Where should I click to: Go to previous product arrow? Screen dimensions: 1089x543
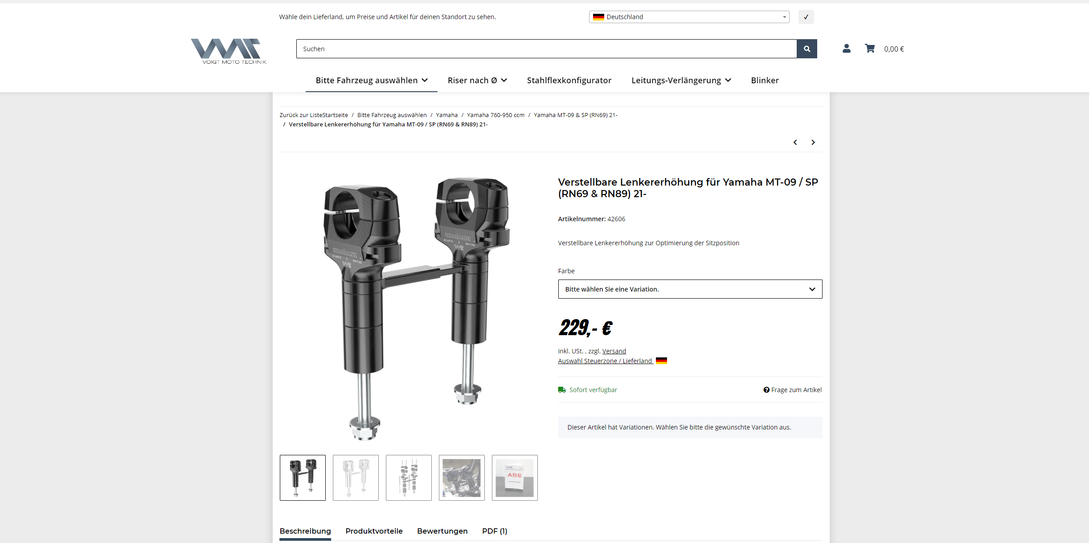pos(795,142)
